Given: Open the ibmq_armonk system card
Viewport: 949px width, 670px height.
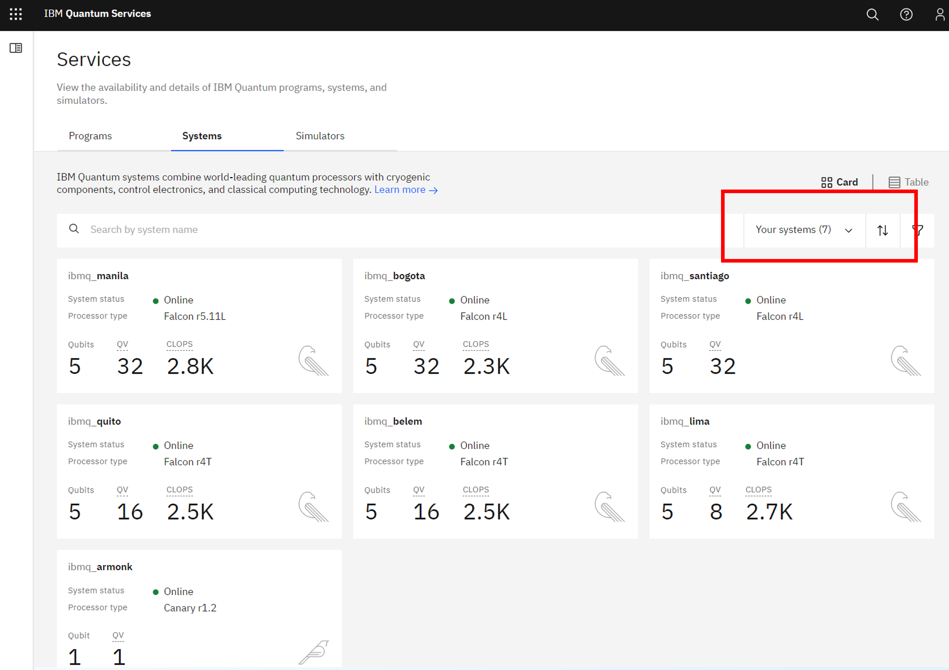Looking at the screenshot, I should (x=199, y=608).
